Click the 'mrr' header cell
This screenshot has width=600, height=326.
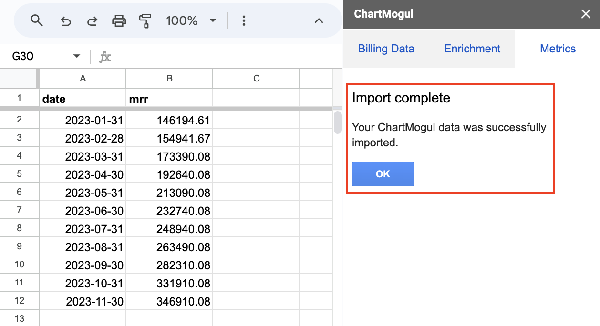click(169, 99)
